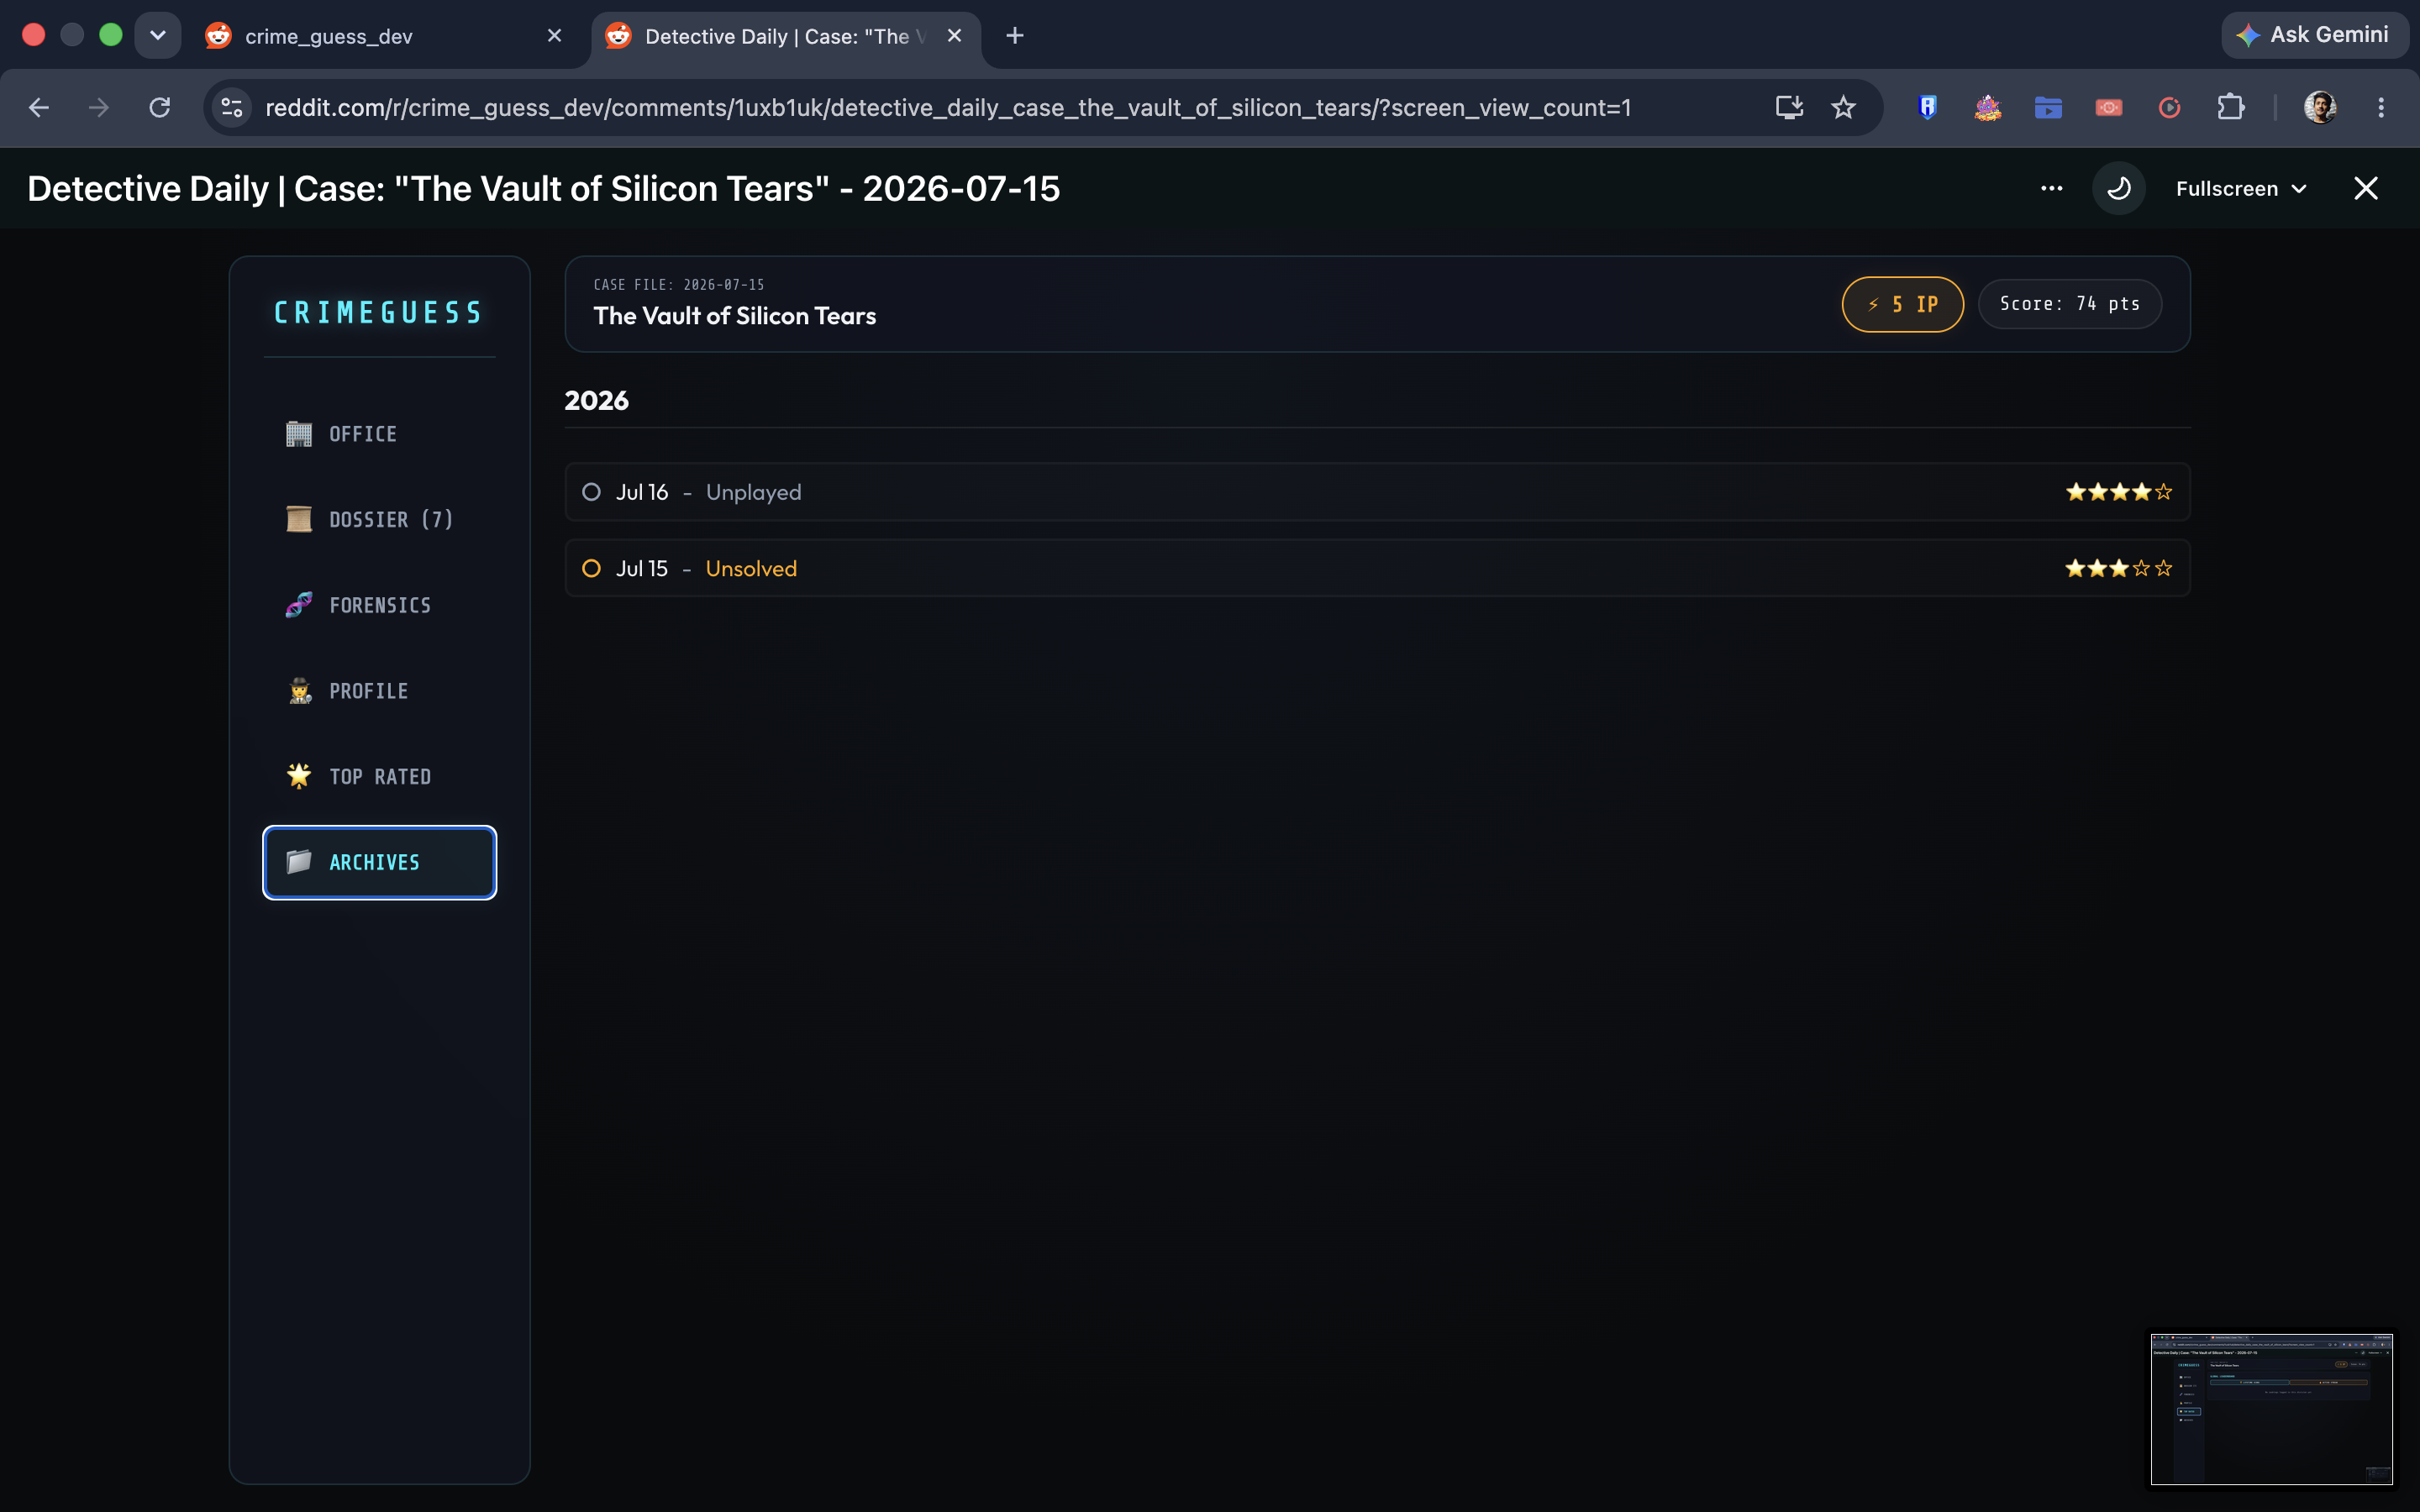Open the Dossier (7) section

point(379,519)
